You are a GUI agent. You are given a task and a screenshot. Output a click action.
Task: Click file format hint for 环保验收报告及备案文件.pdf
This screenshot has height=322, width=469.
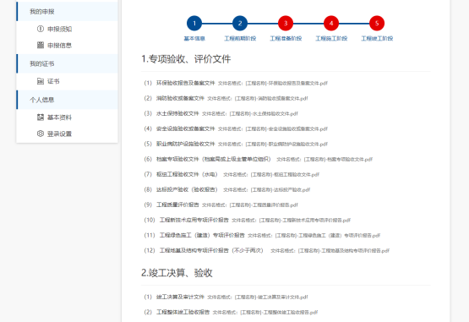point(273,83)
